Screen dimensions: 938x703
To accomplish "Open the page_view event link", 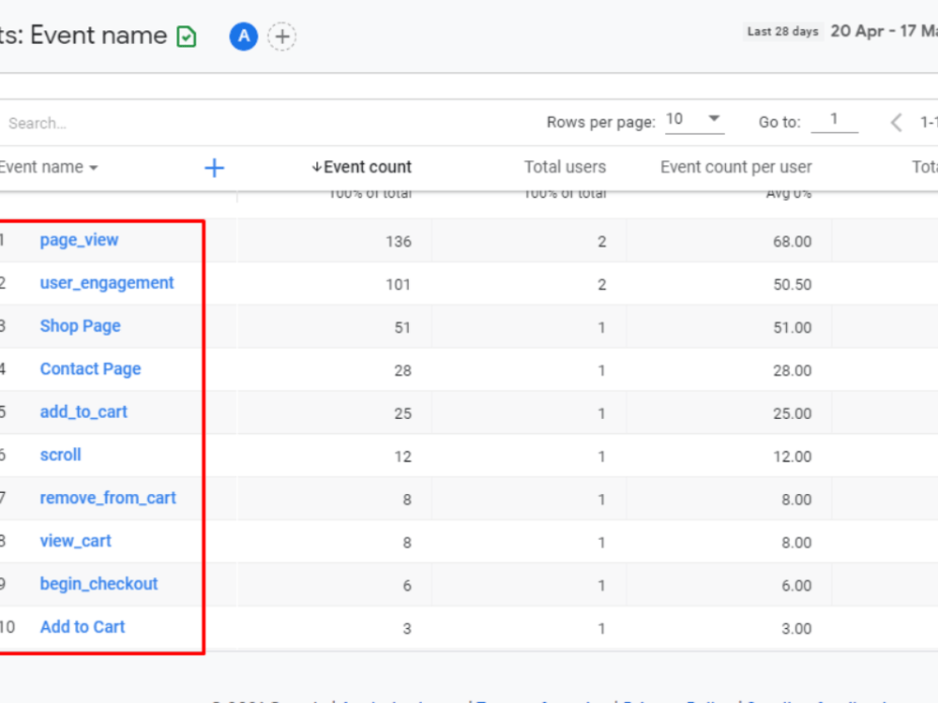I will click(79, 240).
